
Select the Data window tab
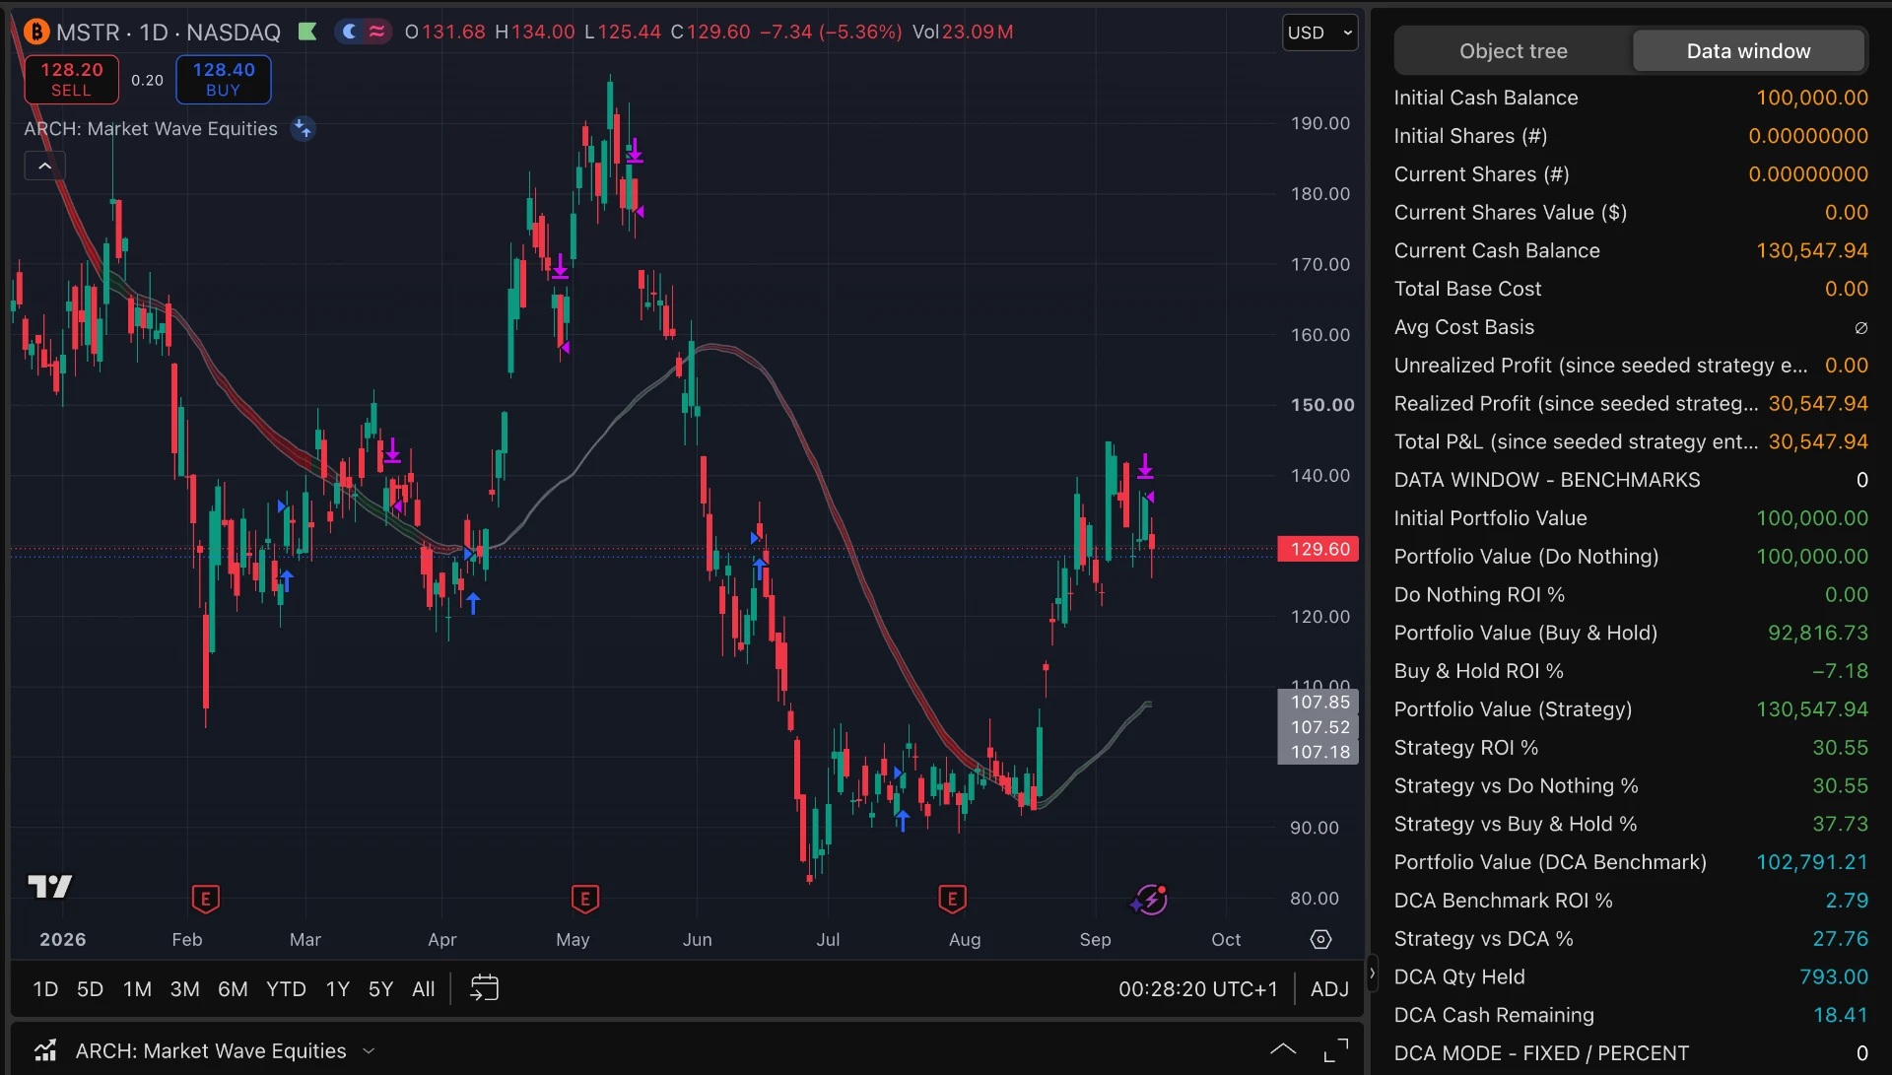point(1748,51)
